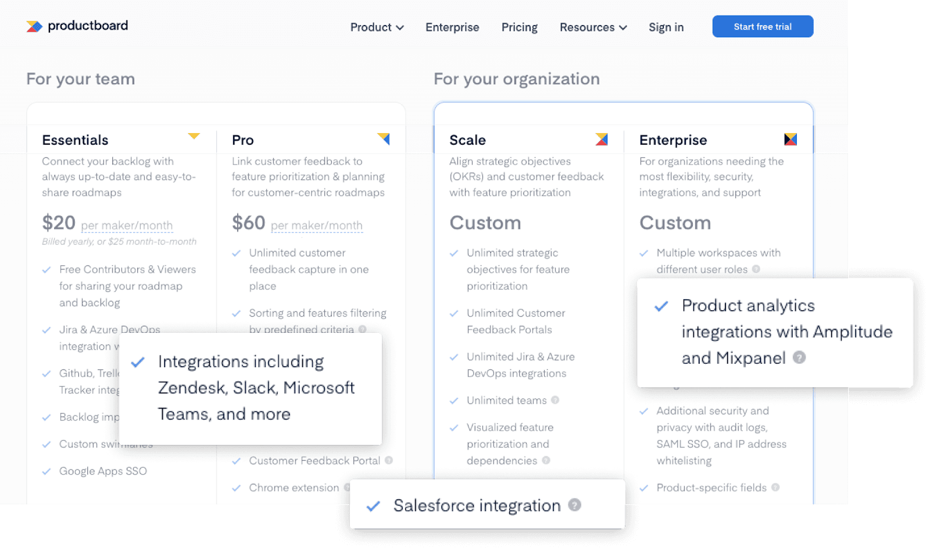Click help icon next to Salesforce integration
The image size is (930, 549).
[x=574, y=505]
